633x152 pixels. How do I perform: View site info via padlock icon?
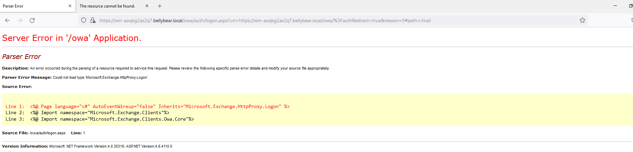pyautogui.click(x=93, y=20)
